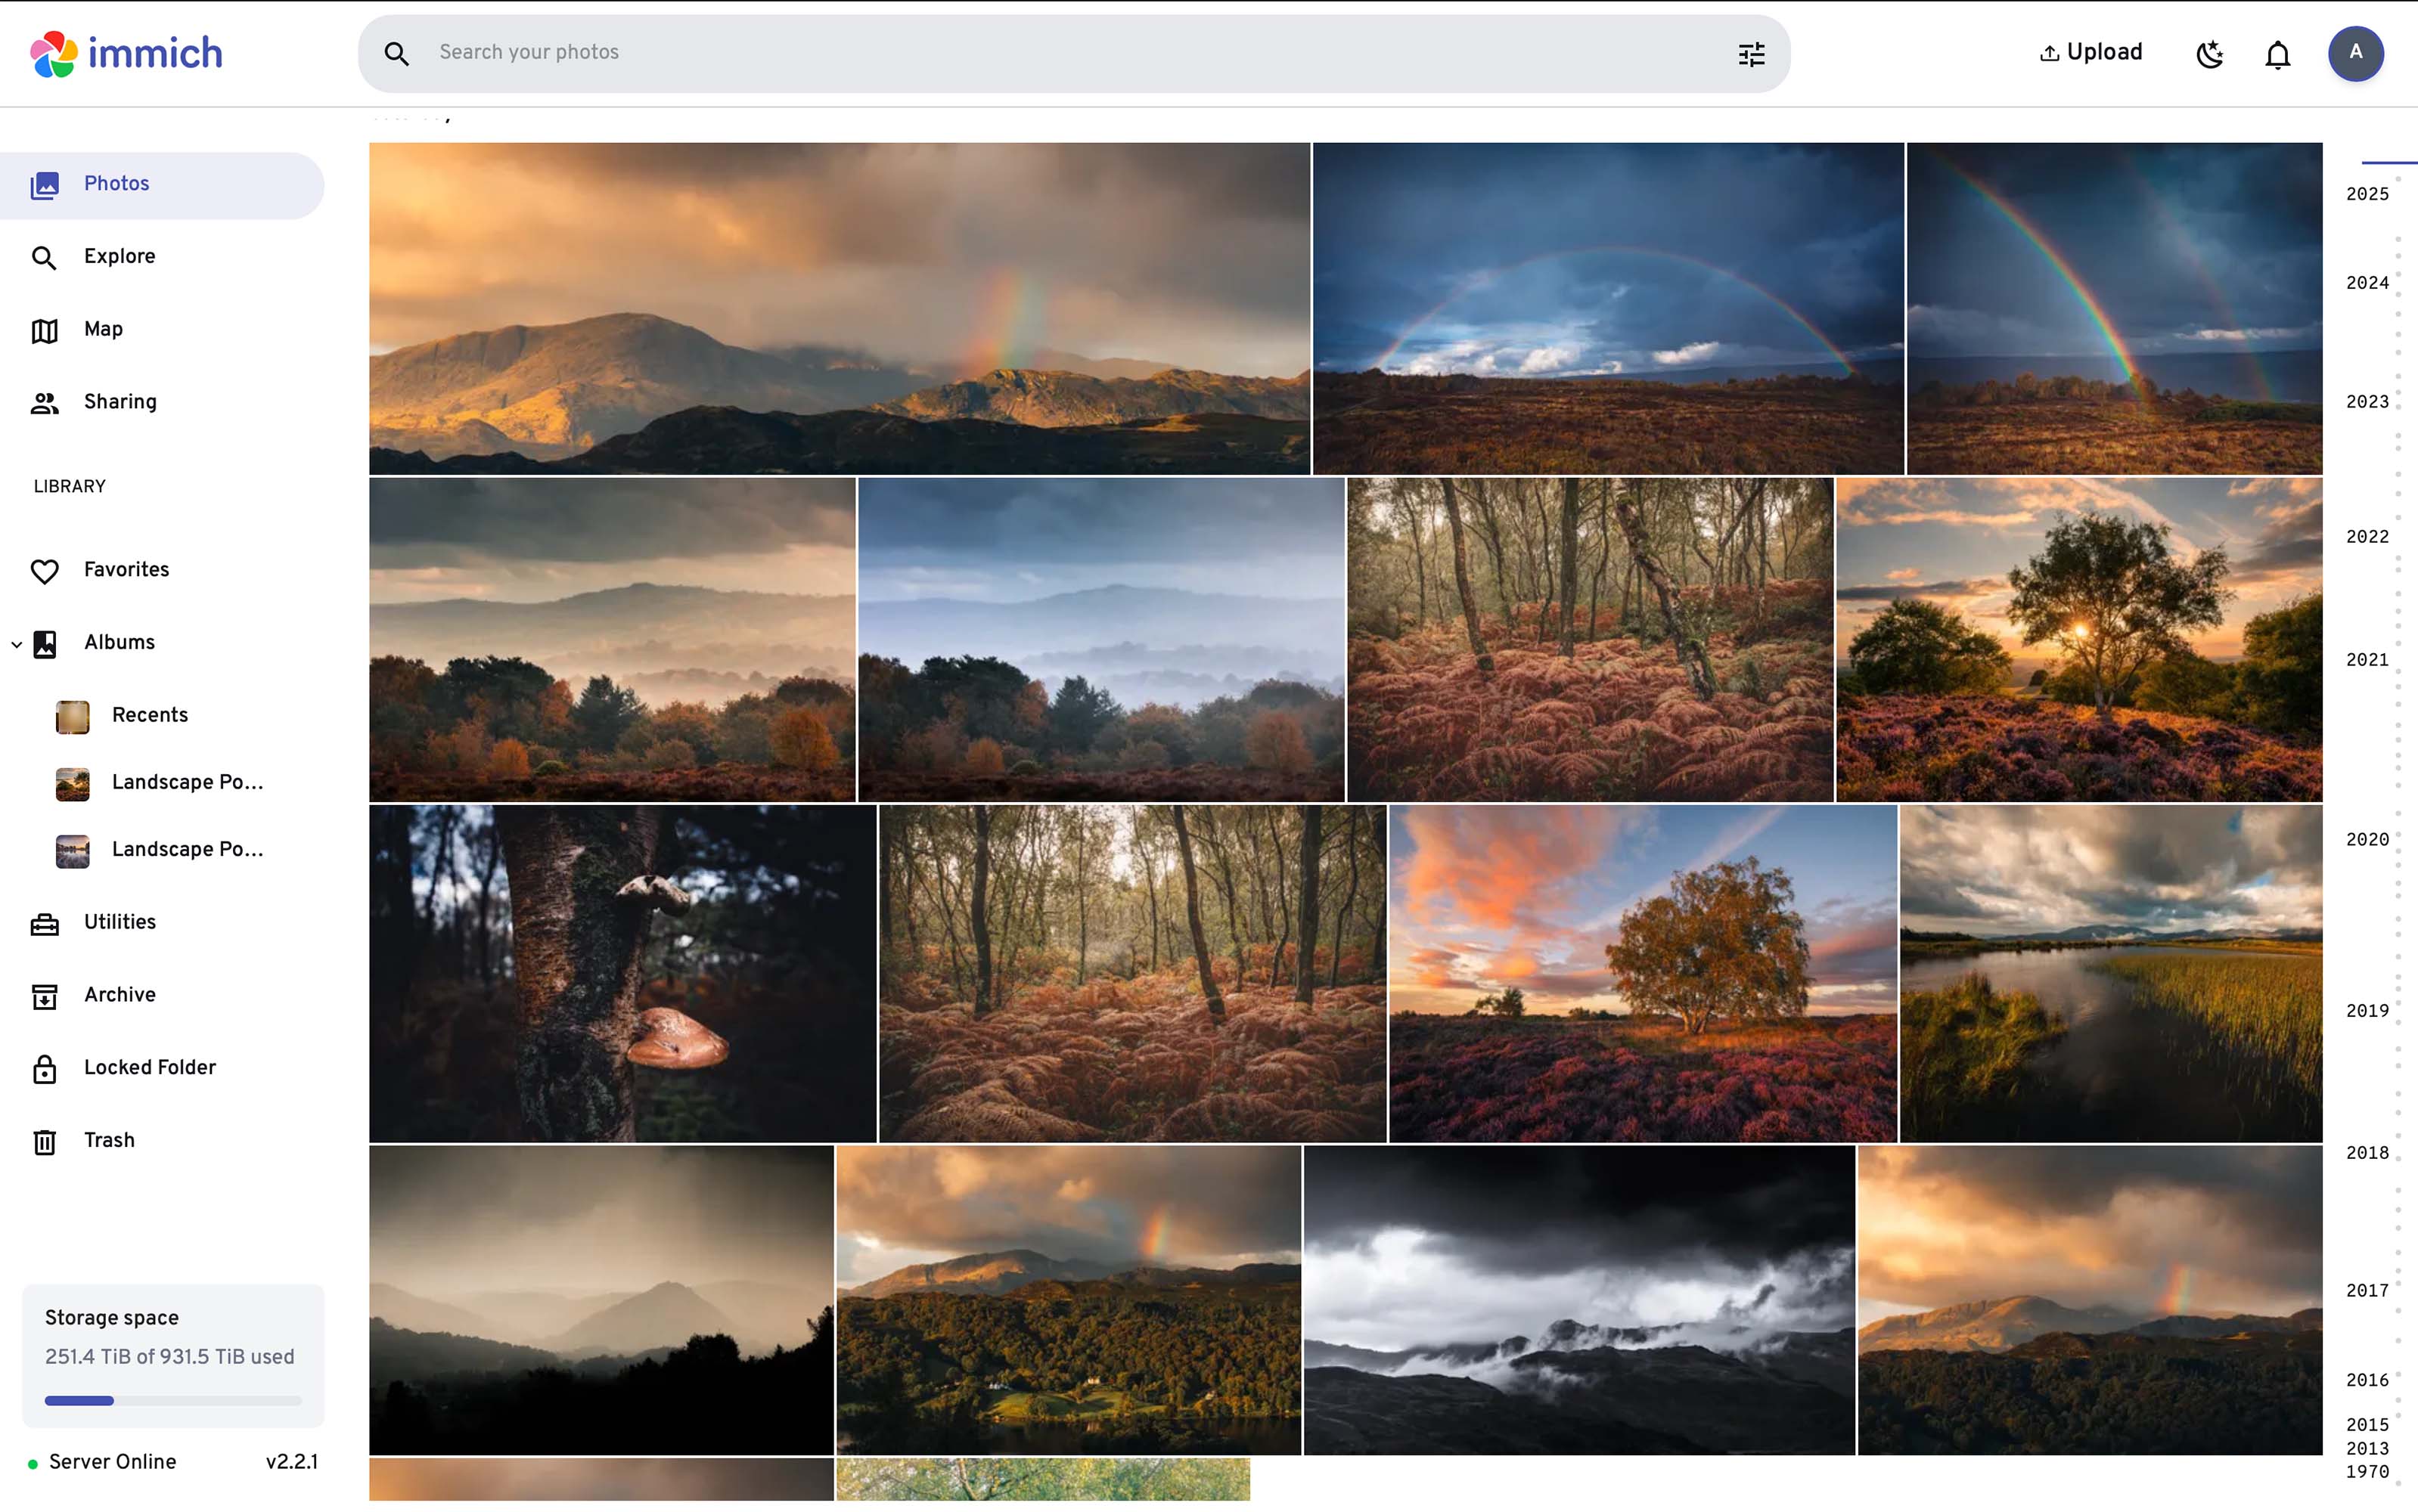Open the mushroom on tree trunk photo
This screenshot has height=1512, width=2418.
[x=622, y=973]
